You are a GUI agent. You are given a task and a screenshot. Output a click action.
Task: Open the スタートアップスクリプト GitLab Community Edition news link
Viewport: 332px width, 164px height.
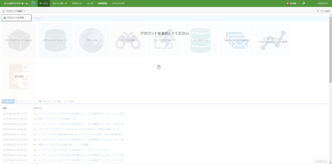click(x=78, y=129)
